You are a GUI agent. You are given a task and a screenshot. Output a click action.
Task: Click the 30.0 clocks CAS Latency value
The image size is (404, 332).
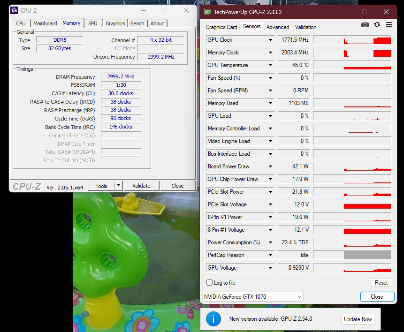click(121, 93)
